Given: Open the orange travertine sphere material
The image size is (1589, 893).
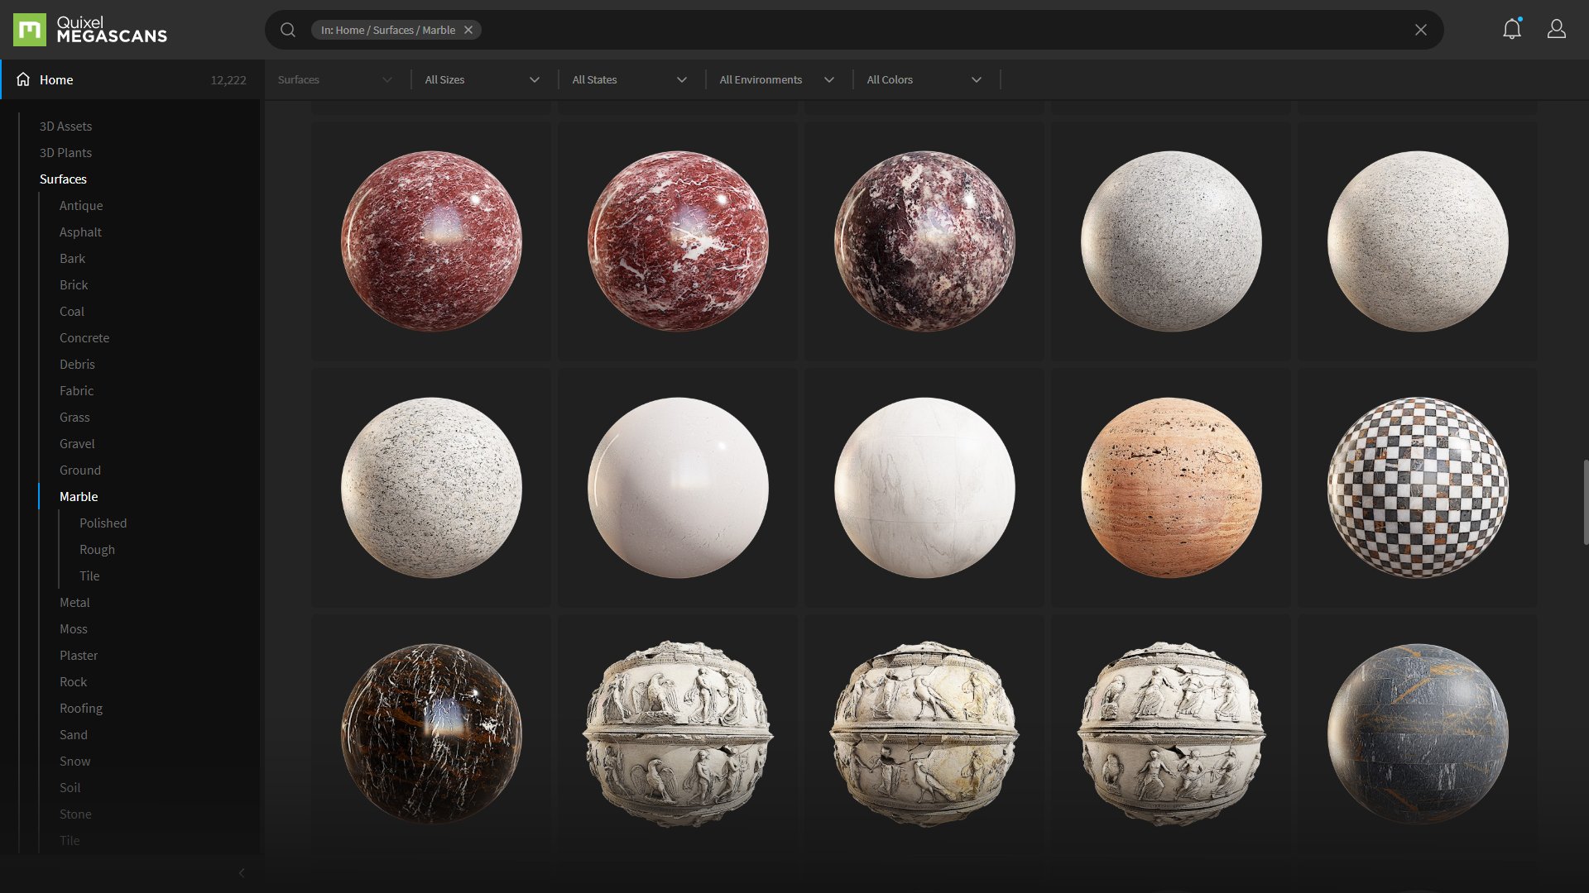Looking at the screenshot, I should coord(1170,488).
